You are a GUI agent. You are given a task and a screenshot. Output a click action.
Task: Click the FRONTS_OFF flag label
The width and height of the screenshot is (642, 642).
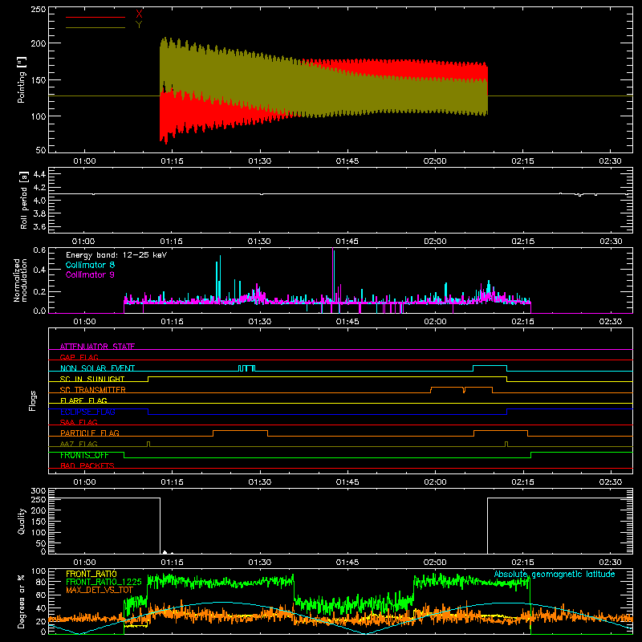pos(84,455)
